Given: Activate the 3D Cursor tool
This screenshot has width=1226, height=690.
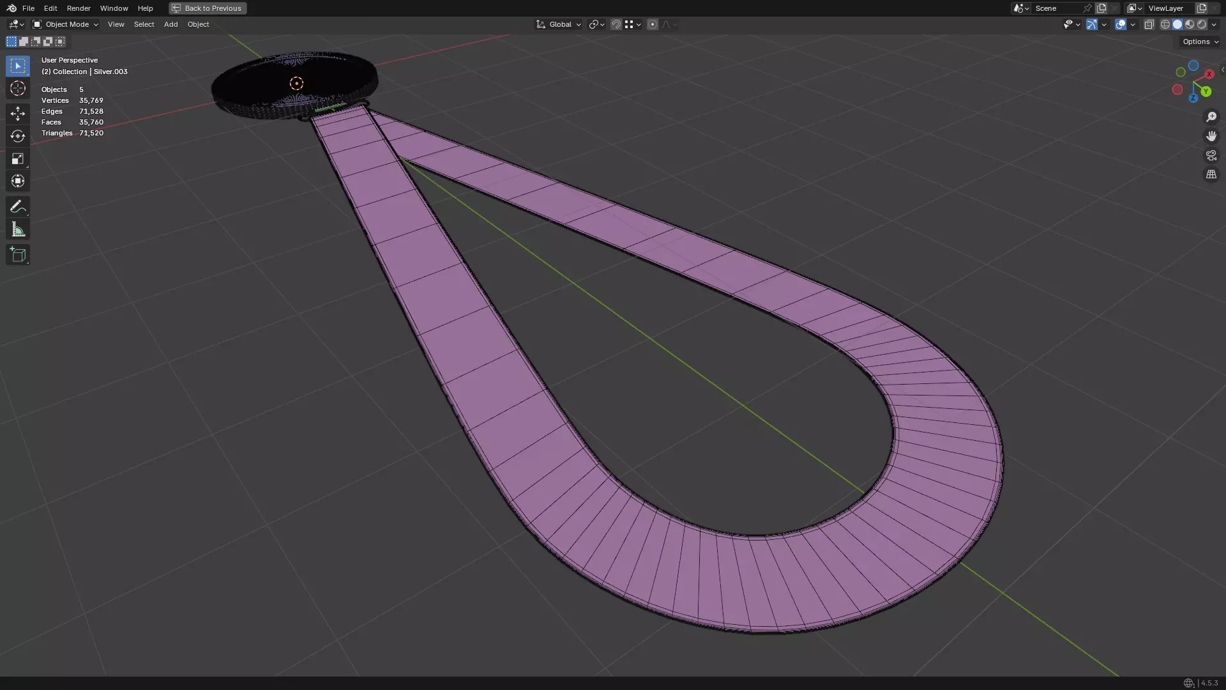Looking at the screenshot, I should (x=18, y=88).
